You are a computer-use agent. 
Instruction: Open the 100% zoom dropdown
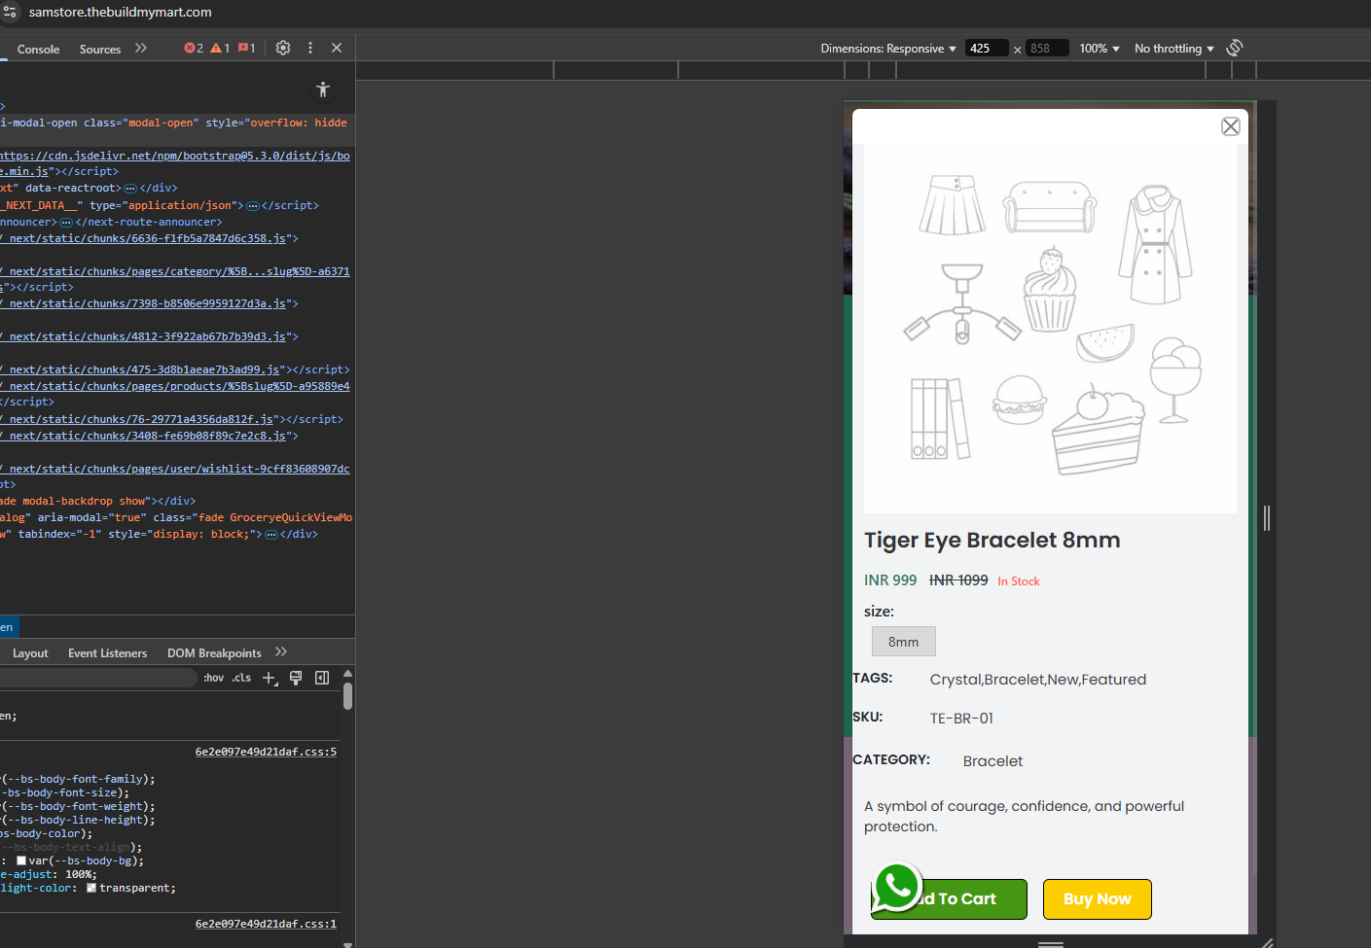click(x=1100, y=49)
